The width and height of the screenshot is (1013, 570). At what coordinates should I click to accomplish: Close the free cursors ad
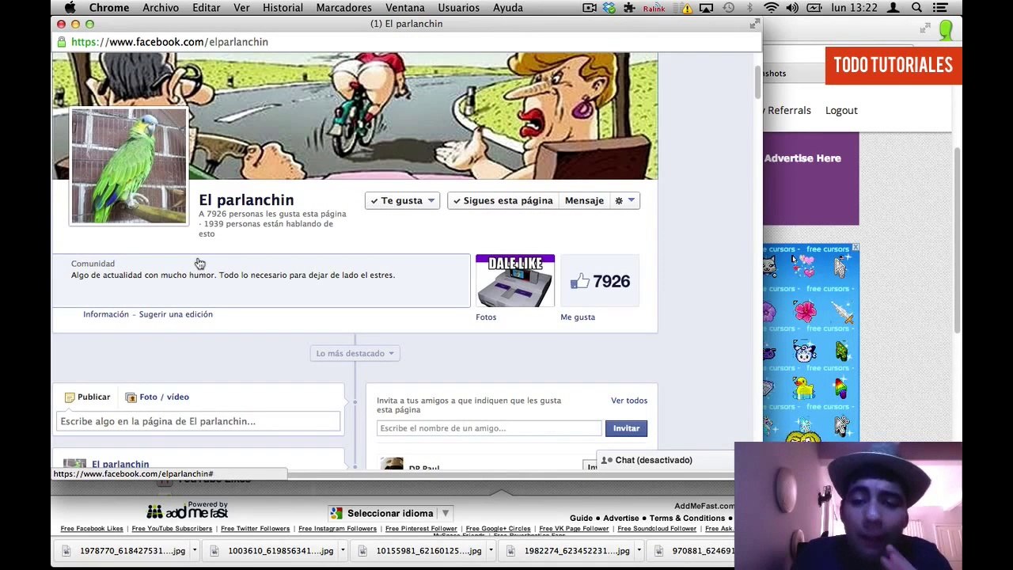click(x=855, y=249)
